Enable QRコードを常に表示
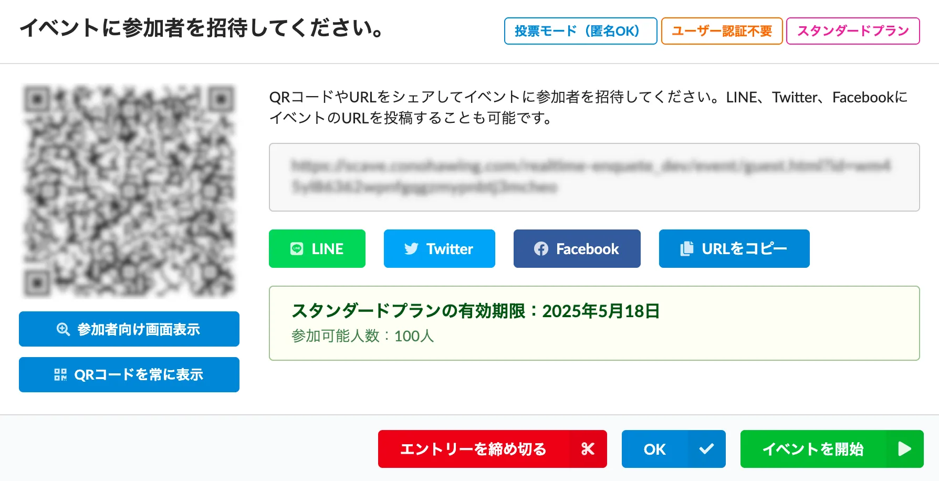Viewport: 939px width, 481px height. coord(129,374)
